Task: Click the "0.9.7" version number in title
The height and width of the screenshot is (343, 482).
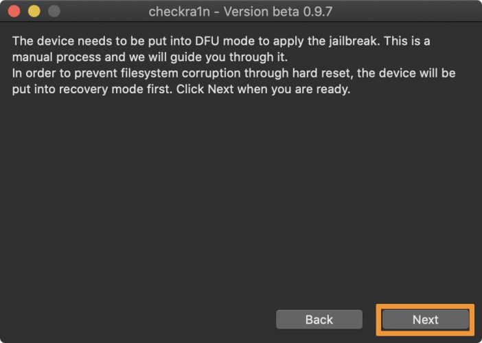Action: [318, 12]
